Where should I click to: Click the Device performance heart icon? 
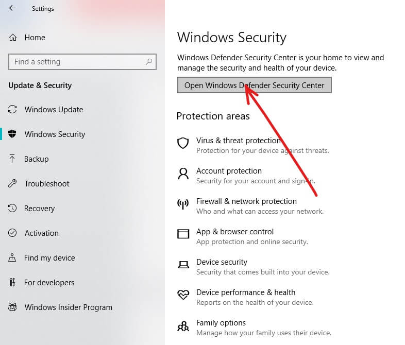coord(183,295)
